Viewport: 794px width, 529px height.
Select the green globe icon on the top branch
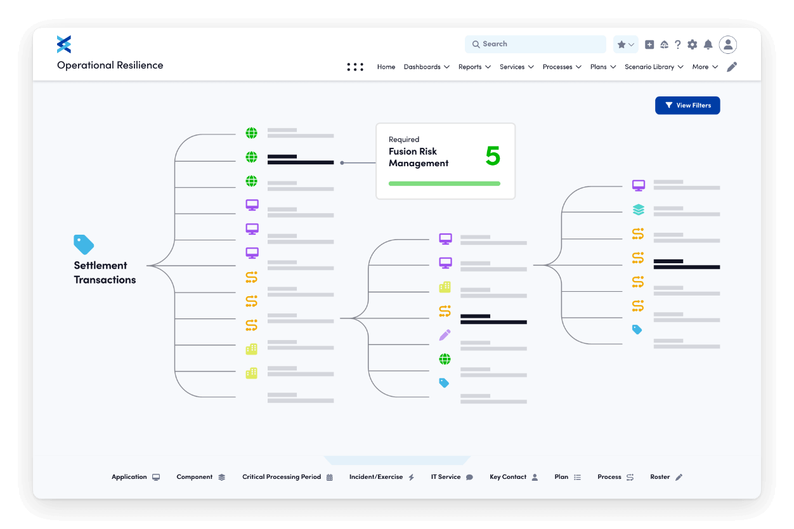[251, 133]
